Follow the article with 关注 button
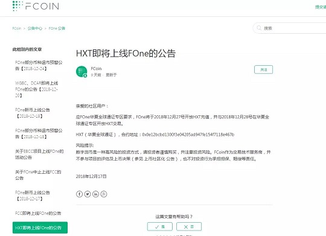326x236 pixels. pos(263,69)
